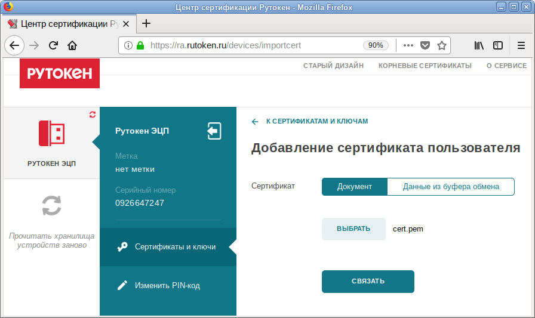Click the key icon beside Сертификаты и ключи
The width and height of the screenshot is (535, 318).
(122, 247)
